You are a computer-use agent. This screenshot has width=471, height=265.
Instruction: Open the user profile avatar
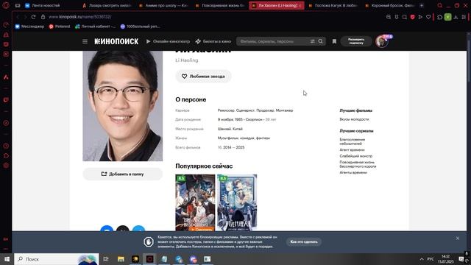tap(381, 41)
